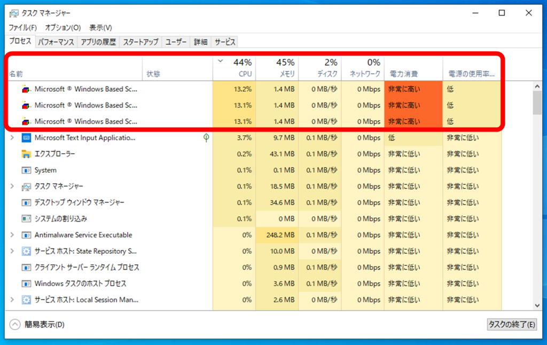Click the scrollbar up arrow
547x345 pixels.
pos(537,86)
